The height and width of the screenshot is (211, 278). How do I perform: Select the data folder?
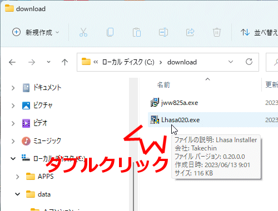(44, 194)
